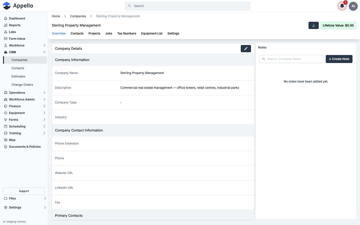Switch to the Jobs tab
The width and height of the screenshot is (360, 225).
tap(109, 33)
